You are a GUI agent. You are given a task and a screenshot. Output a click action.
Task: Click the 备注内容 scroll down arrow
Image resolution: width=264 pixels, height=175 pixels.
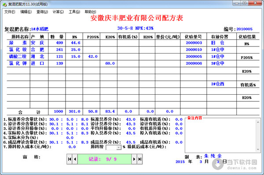(x=258, y=149)
